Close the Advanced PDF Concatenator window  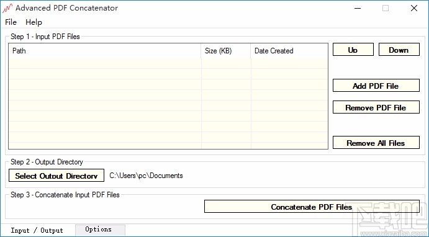(414, 8)
